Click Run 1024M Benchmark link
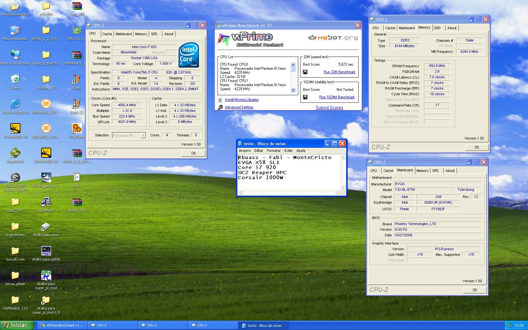528x330 pixels. (x=337, y=97)
